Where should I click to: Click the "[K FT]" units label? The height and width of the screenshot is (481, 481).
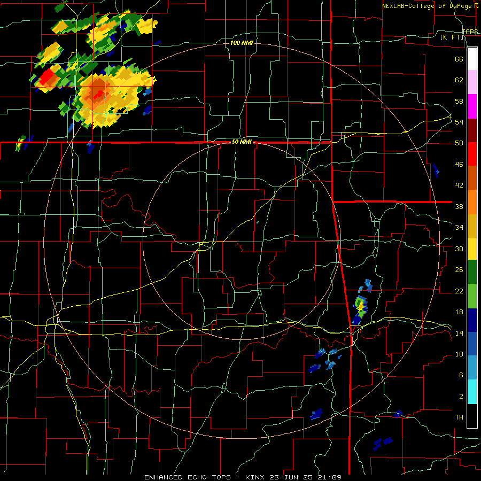click(x=452, y=37)
